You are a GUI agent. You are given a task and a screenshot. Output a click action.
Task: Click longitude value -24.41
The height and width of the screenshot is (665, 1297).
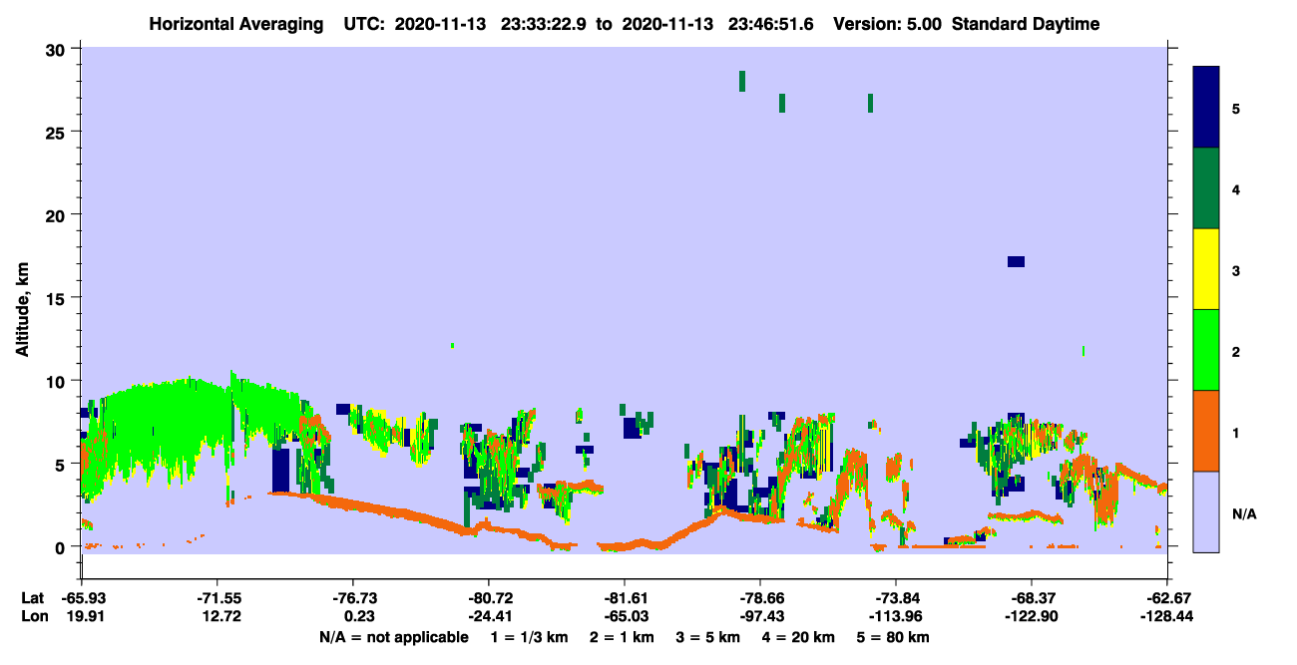489,616
